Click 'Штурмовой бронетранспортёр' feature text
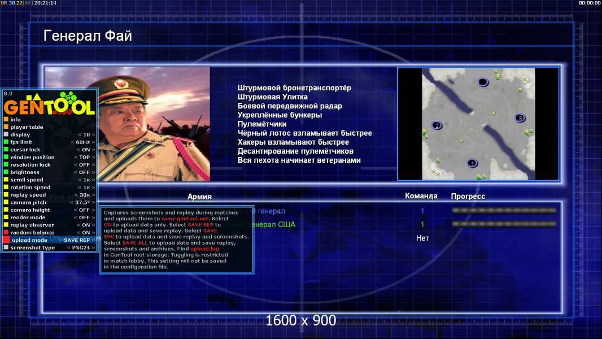 [294, 88]
